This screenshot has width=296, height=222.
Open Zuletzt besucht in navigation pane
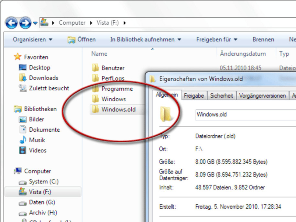(x=49, y=88)
